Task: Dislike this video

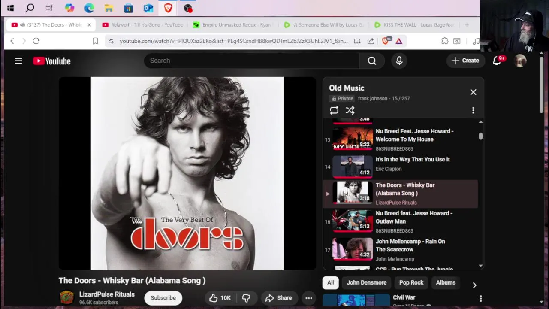Action: [246, 298]
